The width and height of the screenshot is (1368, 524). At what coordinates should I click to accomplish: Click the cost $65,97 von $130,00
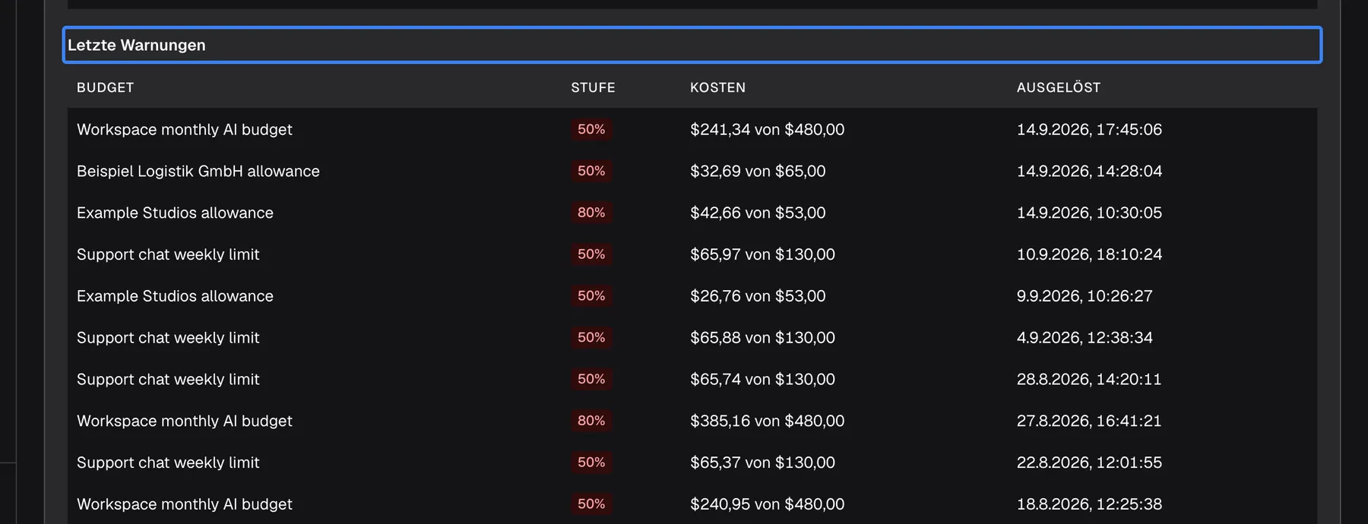click(762, 254)
